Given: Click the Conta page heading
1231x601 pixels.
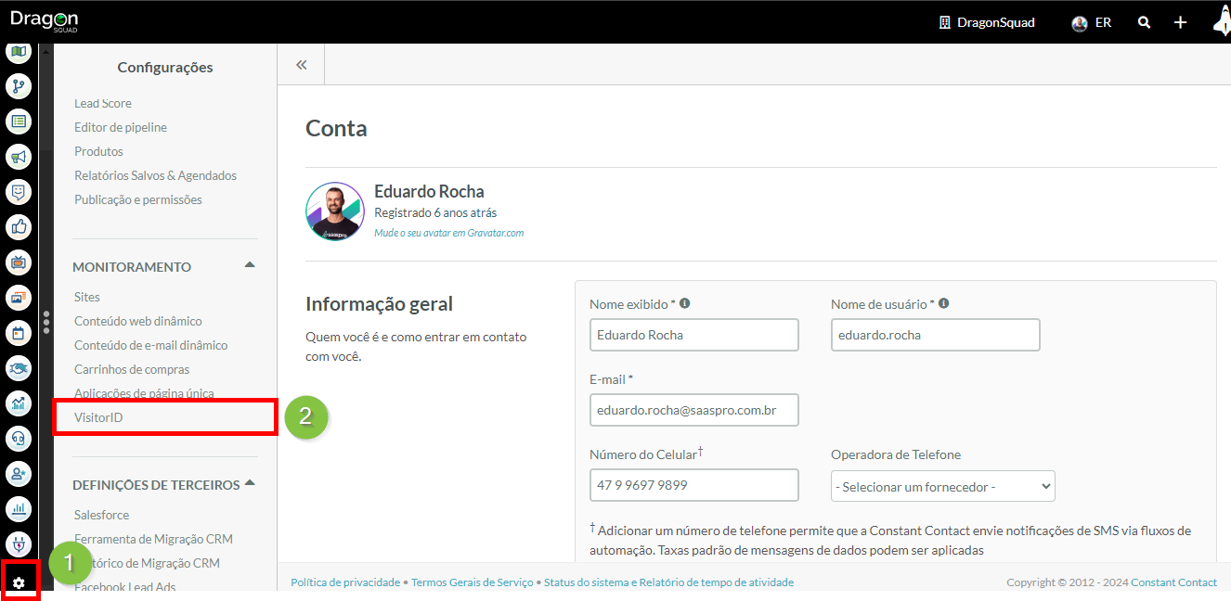Looking at the screenshot, I should (x=336, y=128).
